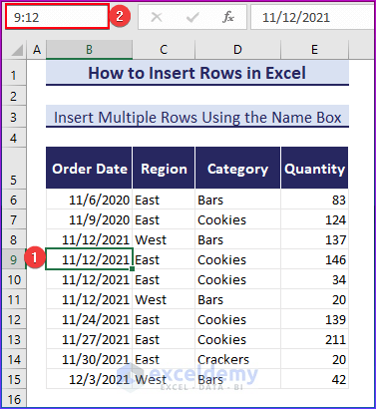Viewport: 376px width, 409px height.
Task: Click the Cancel X icon in formula bar
Action: click(157, 17)
